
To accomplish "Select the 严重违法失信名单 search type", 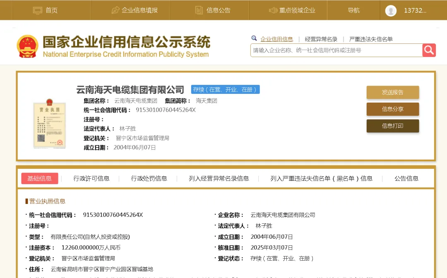I will (371, 39).
